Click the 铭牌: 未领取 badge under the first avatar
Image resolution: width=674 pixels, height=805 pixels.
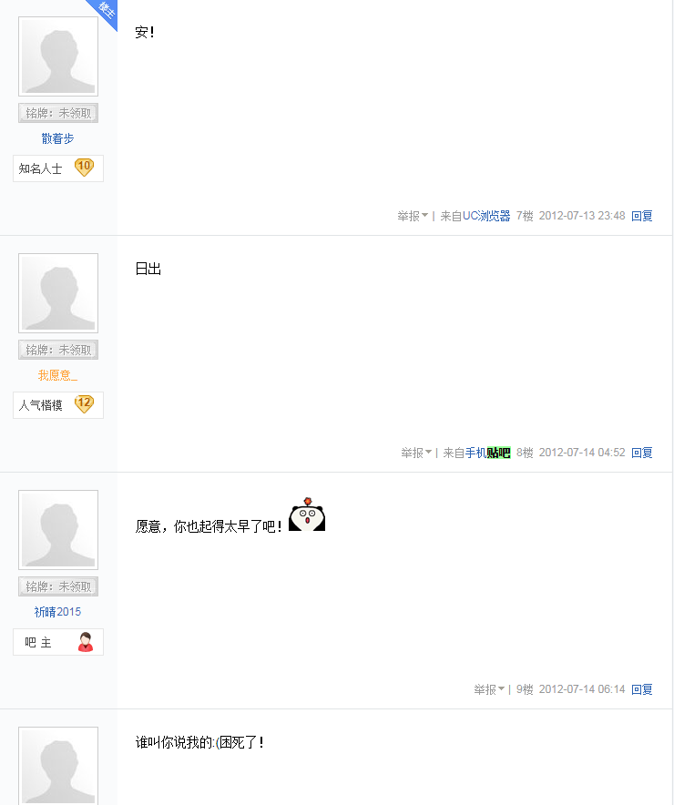click(x=58, y=113)
